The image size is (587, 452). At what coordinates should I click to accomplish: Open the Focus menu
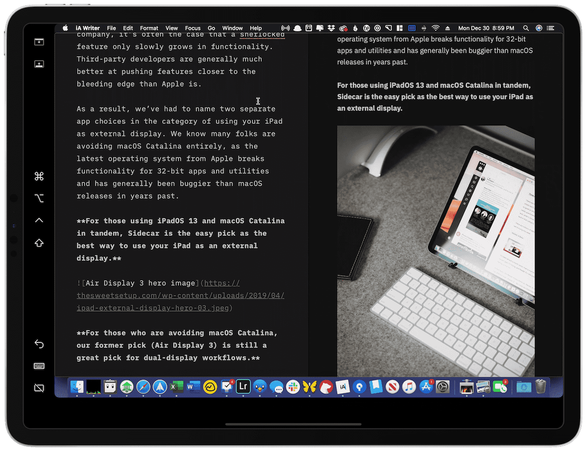pos(193,28)
